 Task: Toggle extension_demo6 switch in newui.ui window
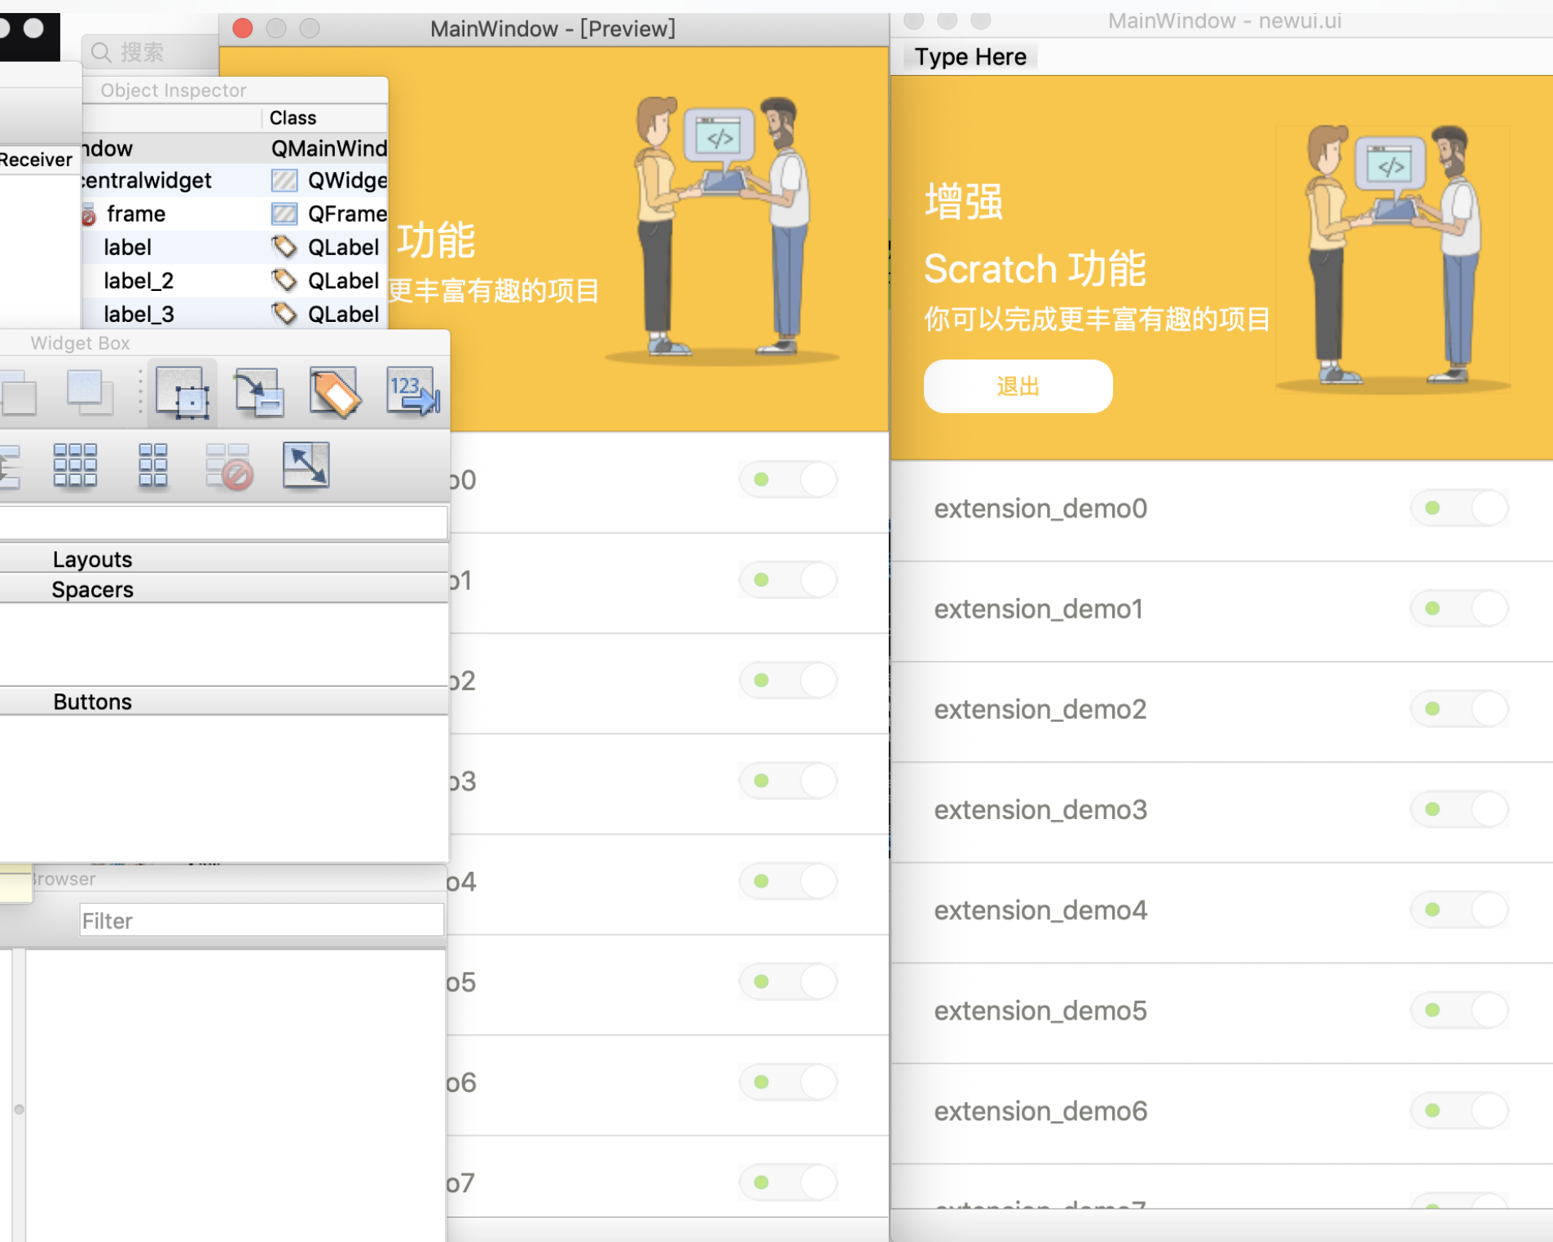tap(1459, 1110)
